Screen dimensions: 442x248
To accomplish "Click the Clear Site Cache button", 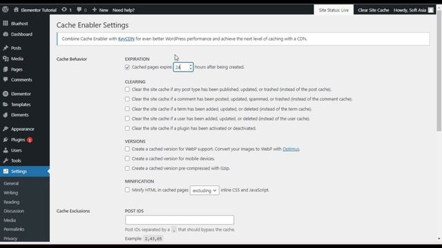I will click(373, 10).
